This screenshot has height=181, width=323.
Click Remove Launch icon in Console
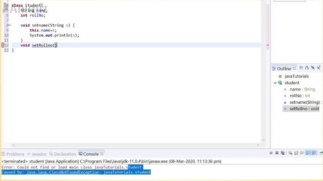[x=277, y=153]
